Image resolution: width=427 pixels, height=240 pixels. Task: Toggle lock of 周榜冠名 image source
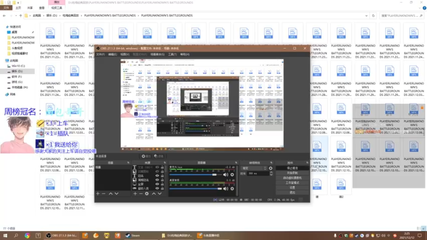point(162,180)
